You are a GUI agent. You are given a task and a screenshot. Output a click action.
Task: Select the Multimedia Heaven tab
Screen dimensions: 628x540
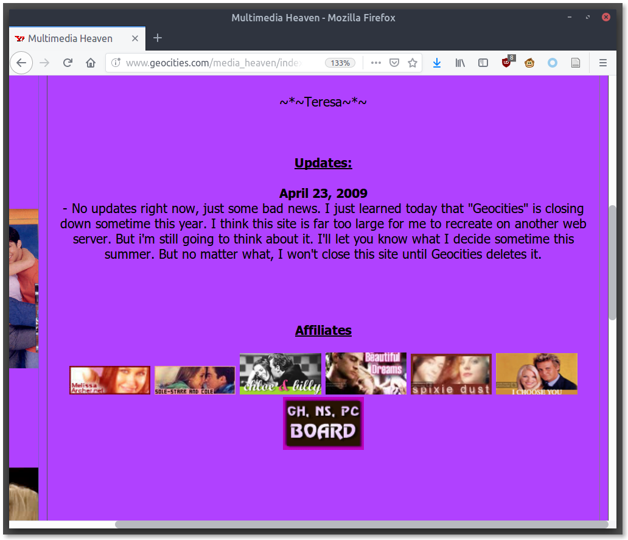(x=70, y=38)
